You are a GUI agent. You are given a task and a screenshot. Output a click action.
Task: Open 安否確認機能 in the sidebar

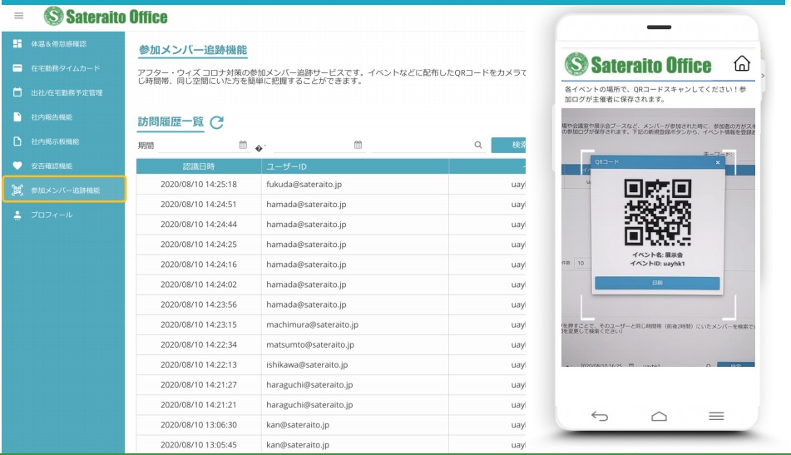[x=52, y=166]
